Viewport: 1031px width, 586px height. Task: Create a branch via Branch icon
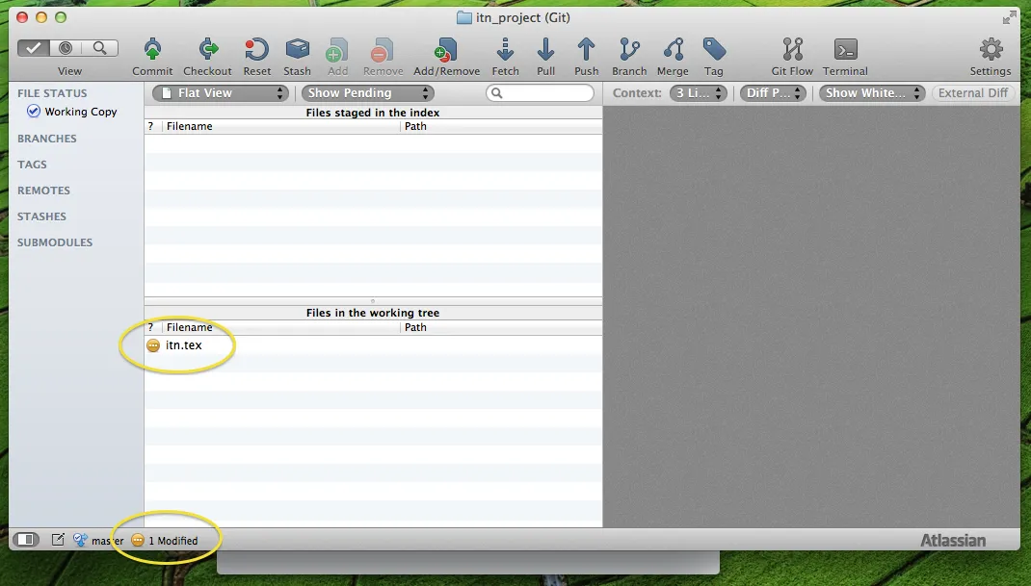[629, 50]
